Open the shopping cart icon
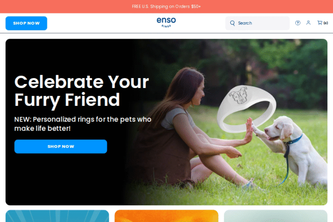The height and width of the screenshot is (222, 333). (x=320, y=23)
